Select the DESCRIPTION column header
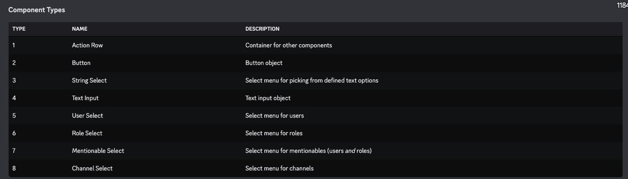The height and width of the screenshot is (179, 628). [x=262, y=29]
